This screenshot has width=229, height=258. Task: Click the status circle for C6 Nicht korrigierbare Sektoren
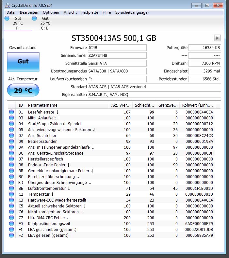point(11,212)
